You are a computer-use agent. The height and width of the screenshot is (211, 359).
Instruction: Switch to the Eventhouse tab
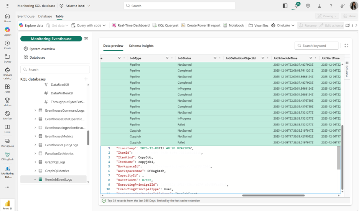(x=26, y=16)
